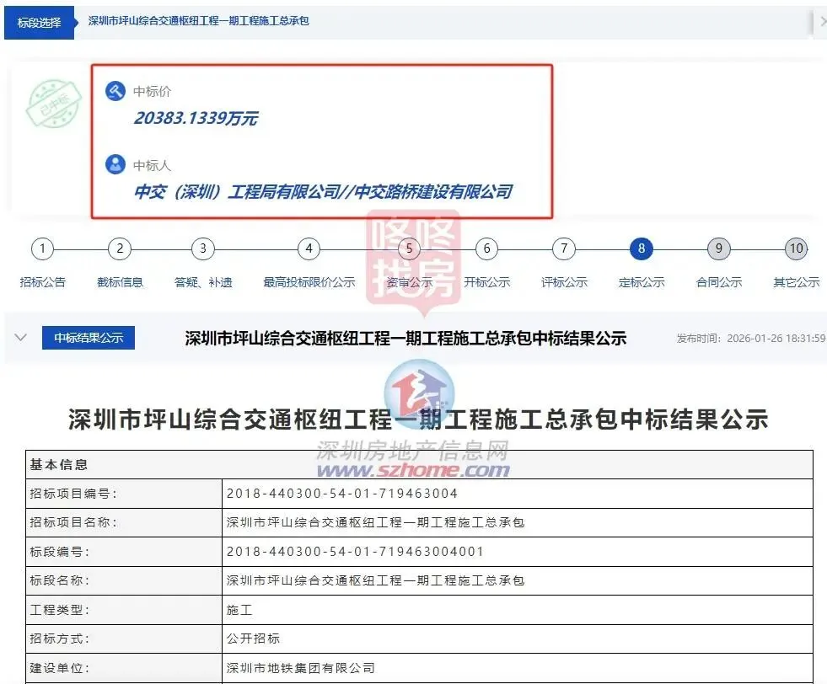The width and height of the screenshot is (827, 684).
Task: Open the 最高投标限价公示 stage label
Action: [309, 282]
